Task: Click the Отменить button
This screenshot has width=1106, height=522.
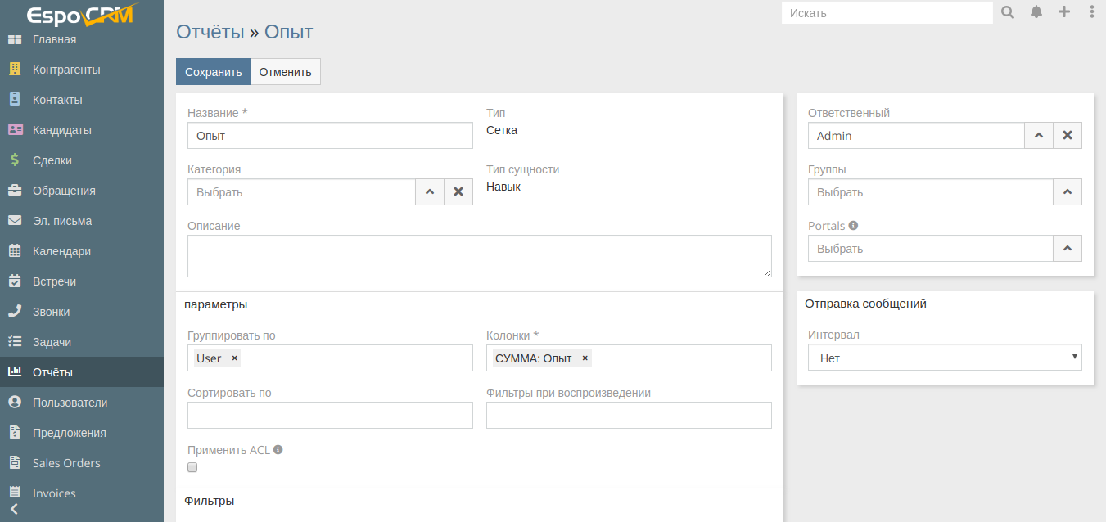Action: (x=285, y=72)
